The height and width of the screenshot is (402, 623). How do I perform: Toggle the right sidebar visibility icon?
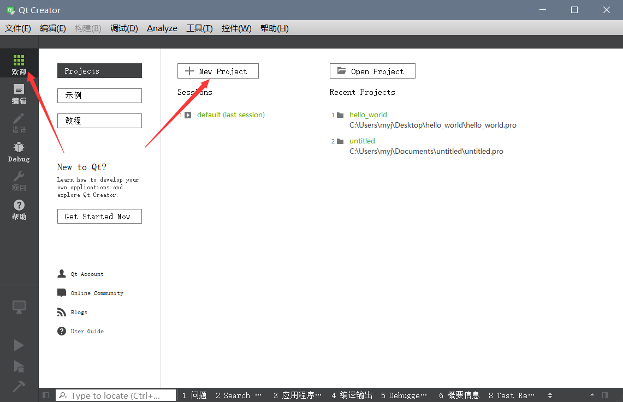pos(605,395)
